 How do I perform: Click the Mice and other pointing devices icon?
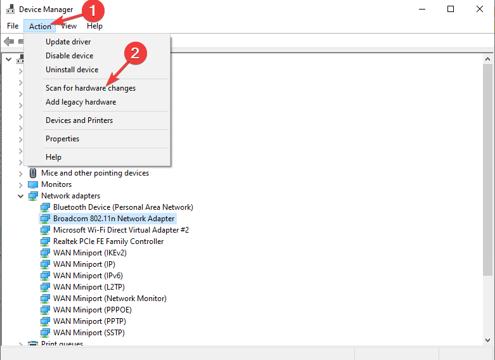coord(33,173)
